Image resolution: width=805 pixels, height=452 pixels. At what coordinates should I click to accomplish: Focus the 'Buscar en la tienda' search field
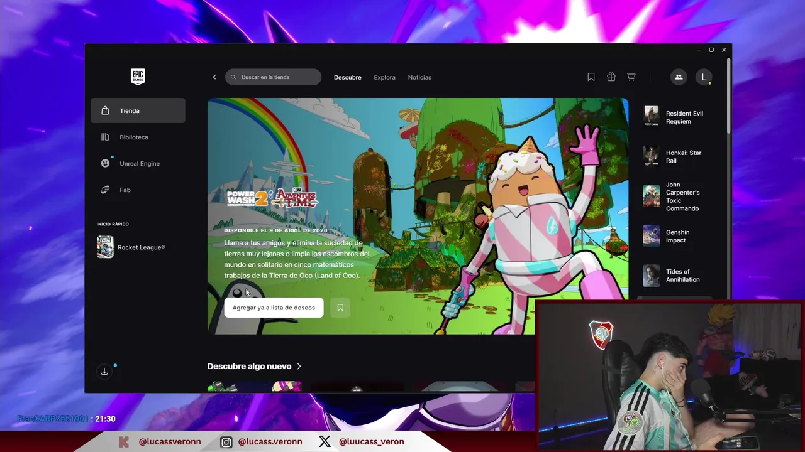pos(273,77)
